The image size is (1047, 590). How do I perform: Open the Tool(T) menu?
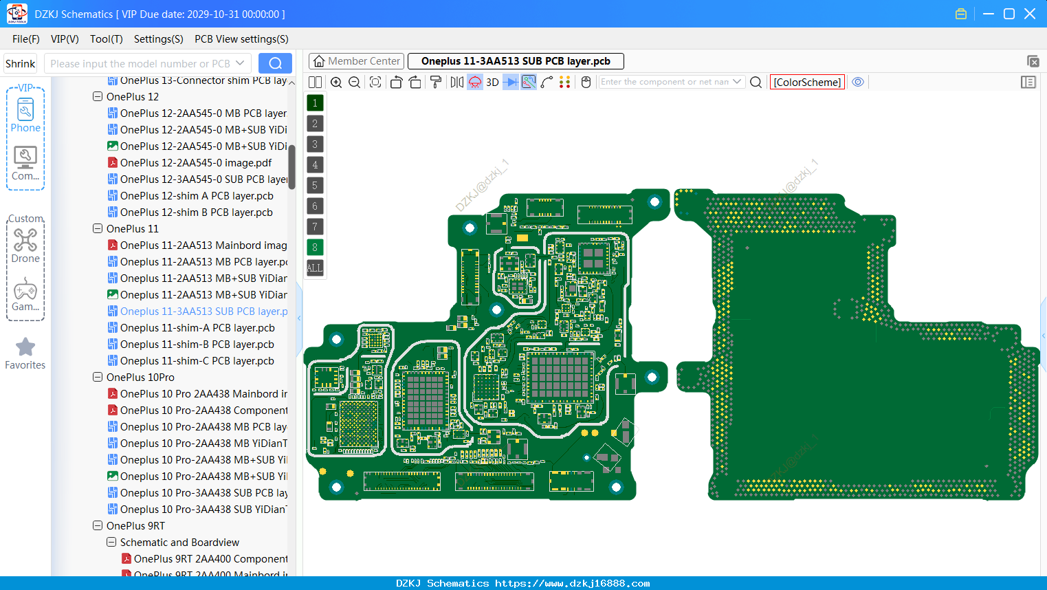[107, 39]
